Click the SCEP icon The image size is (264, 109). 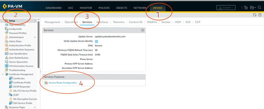click(11, 95)
